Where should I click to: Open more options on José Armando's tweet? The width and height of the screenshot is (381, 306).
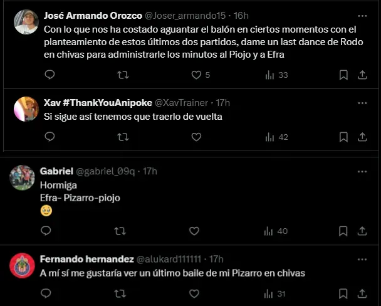click(x=362, y=15)
